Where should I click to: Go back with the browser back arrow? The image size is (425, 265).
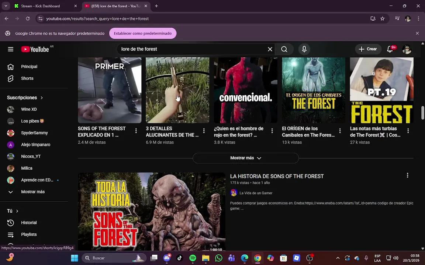coord(7,19)
